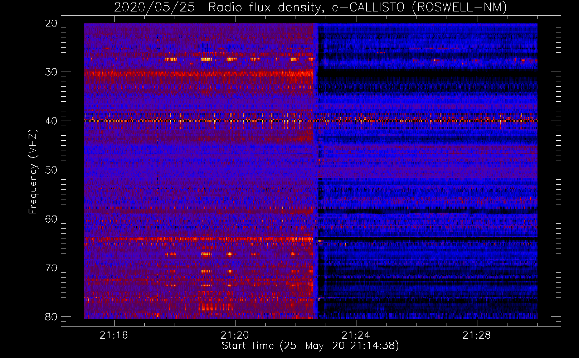
Task: Click the 'Start Time (25-May-20 21:14:38)' label
Action: [310, 346]
